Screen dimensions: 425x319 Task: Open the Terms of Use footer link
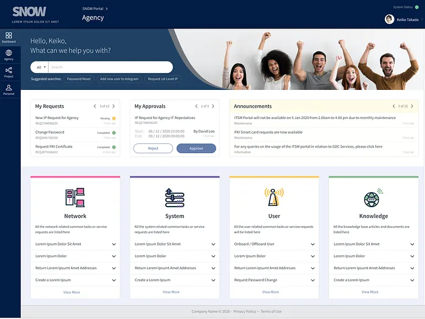click(271, 311)
